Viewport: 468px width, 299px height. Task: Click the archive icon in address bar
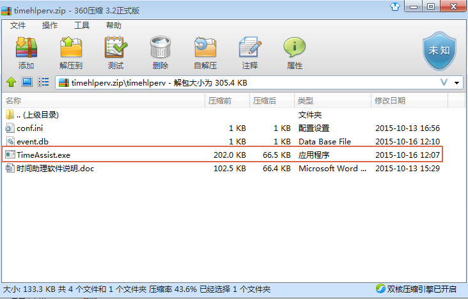tap(63, 82)
